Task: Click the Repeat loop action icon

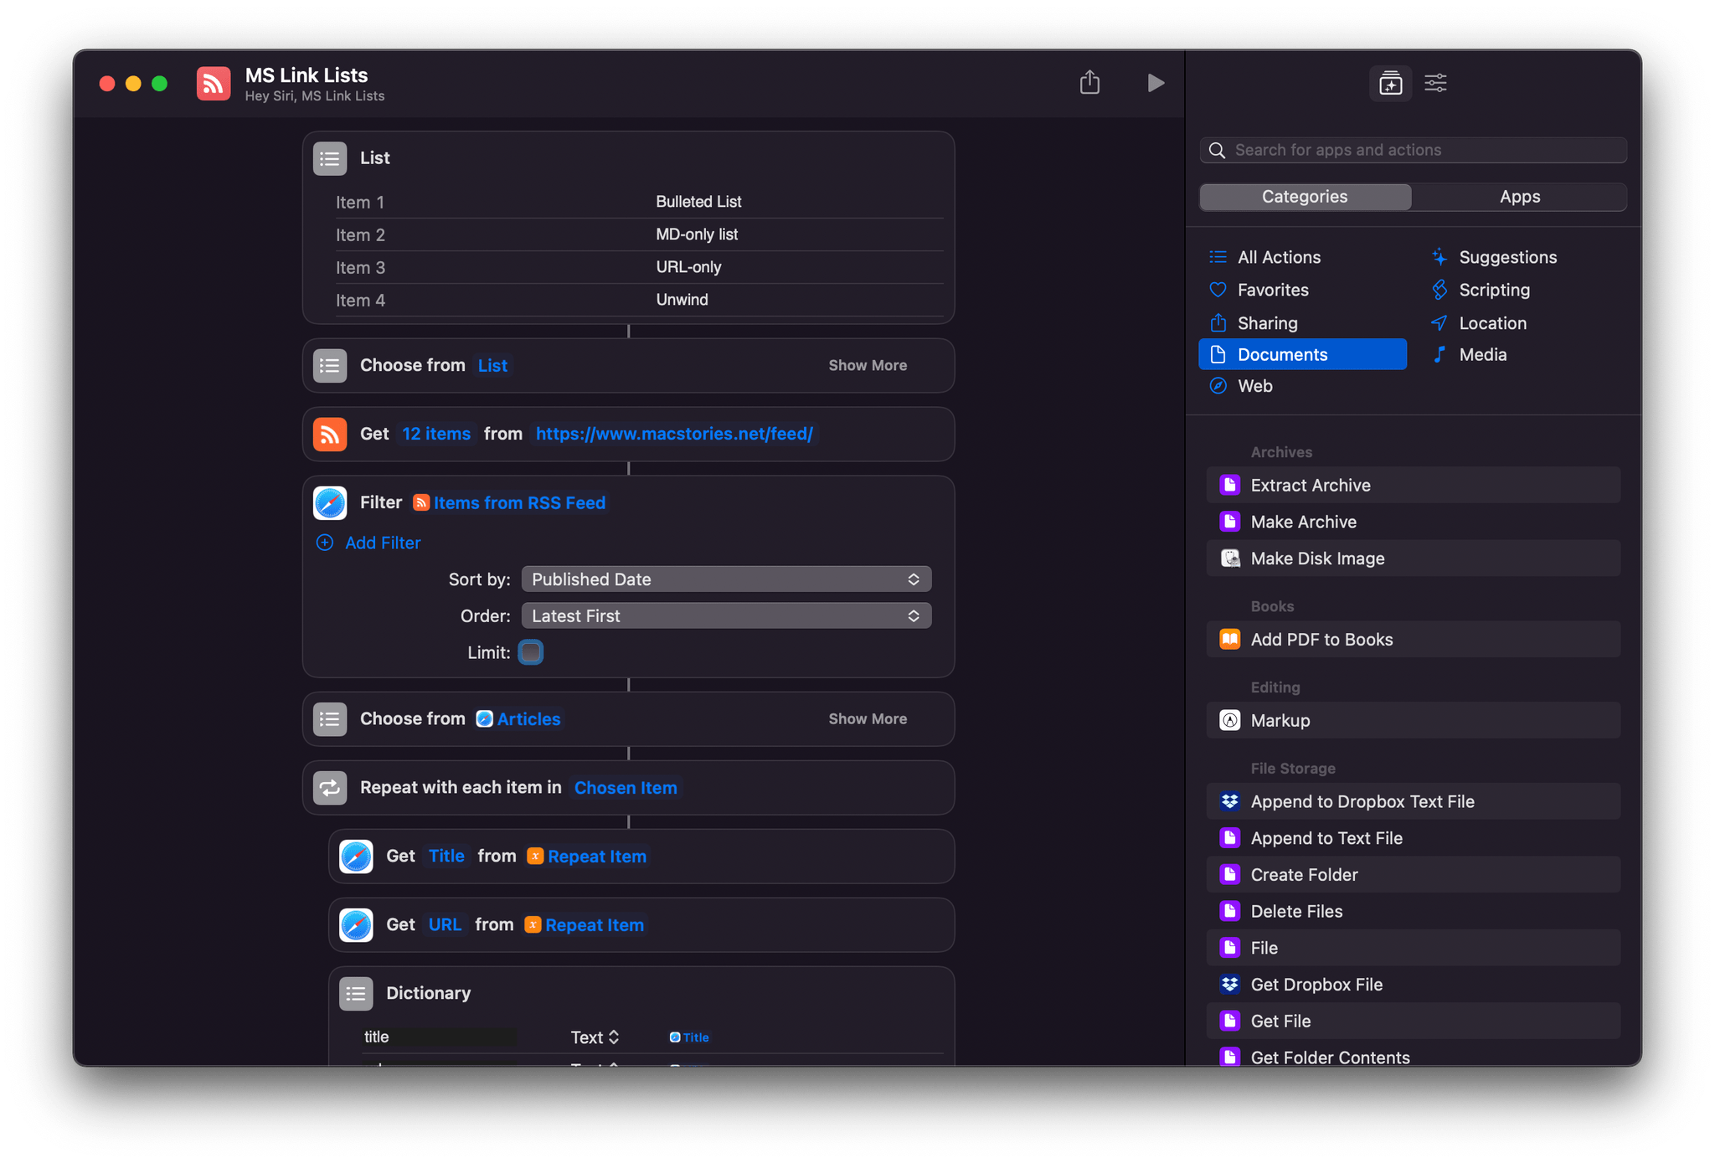Action: click(332, 786)
